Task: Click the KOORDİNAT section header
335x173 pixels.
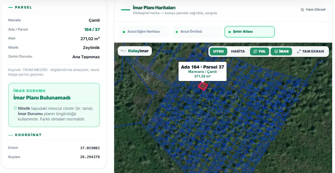Action: pyautogui.click(x=28, y=135)
